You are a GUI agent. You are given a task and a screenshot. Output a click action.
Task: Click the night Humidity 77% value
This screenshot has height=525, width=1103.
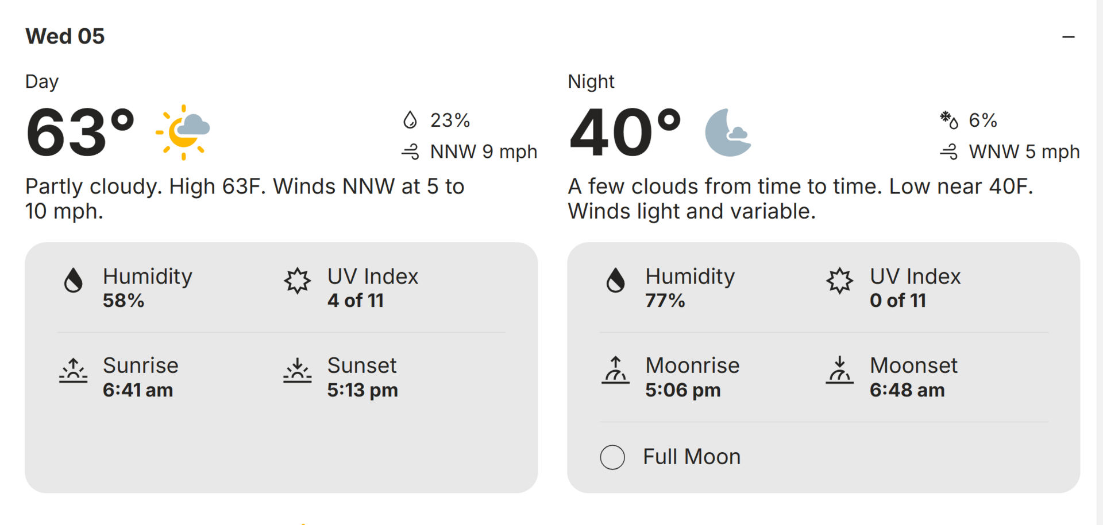tap(665, 301)
